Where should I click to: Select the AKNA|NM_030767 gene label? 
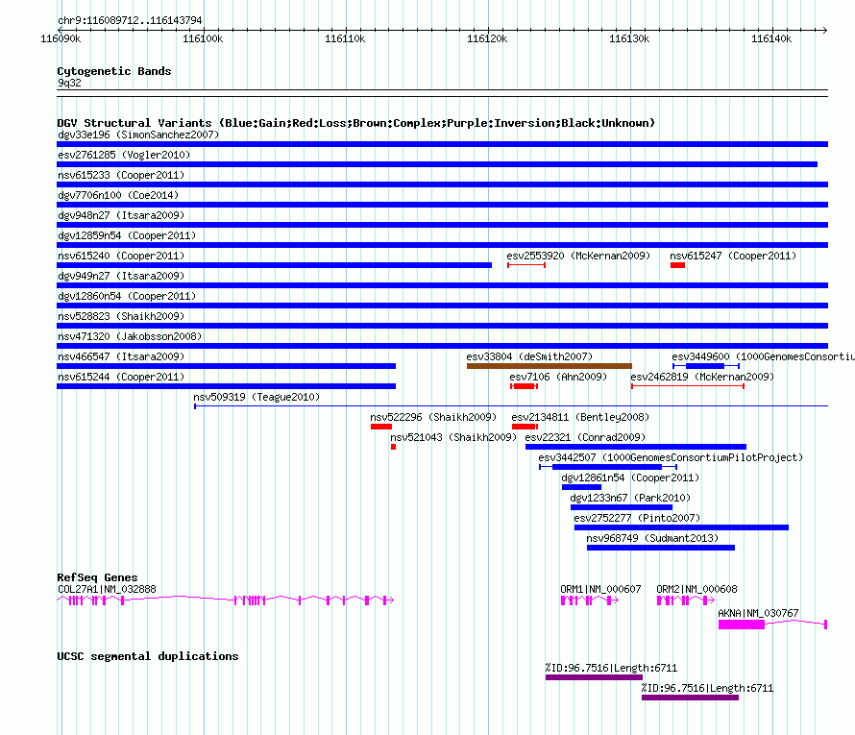coord(758,613)
